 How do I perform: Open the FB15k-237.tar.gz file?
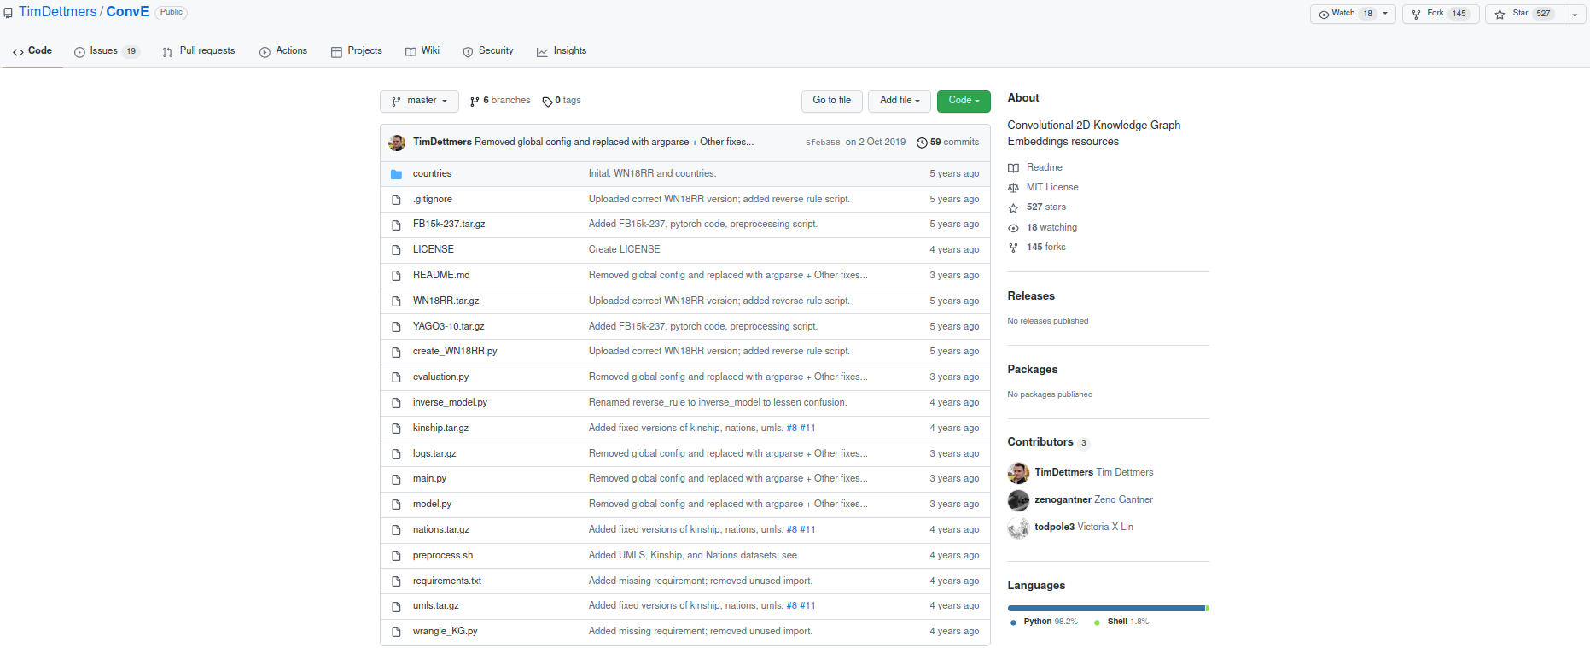pyautogui.click(x=449, y=225)
